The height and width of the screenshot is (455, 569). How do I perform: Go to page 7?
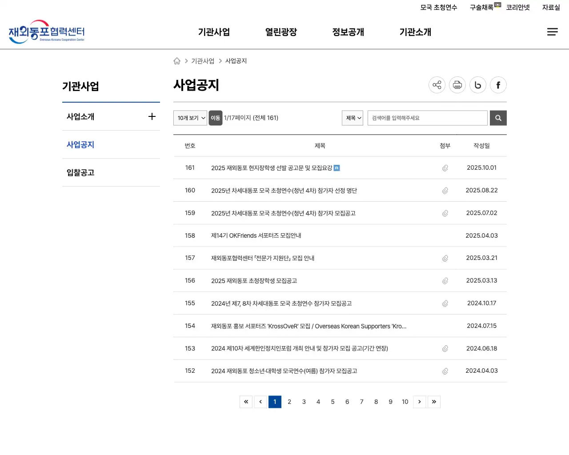pos(362,402)
